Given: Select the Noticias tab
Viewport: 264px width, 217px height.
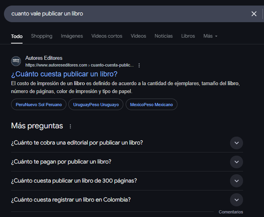Looking at the screenshot, I should point(164,36).
